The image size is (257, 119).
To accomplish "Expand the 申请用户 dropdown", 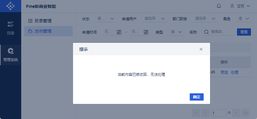I will [154, 19].
